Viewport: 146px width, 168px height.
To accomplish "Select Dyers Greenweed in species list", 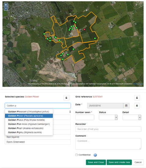I will [38, 142].
